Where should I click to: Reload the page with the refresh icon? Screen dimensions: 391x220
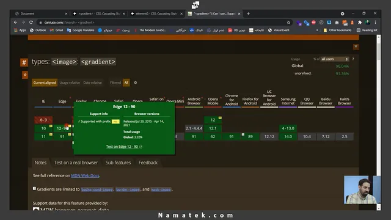click(31, 23)
